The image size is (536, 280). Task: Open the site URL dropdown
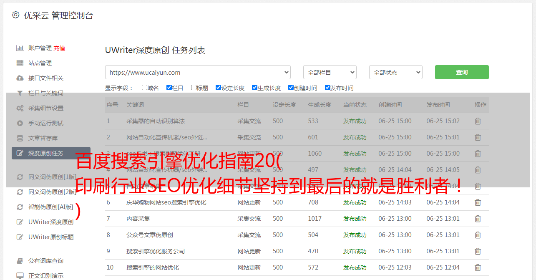(198, 72)
